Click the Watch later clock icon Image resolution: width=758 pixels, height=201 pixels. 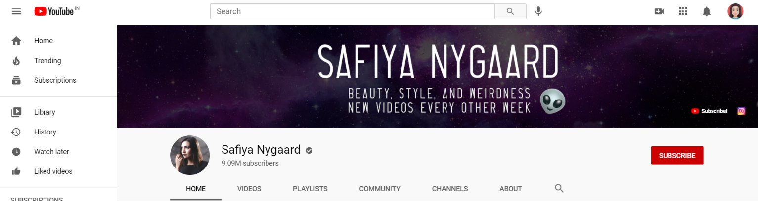(x=16, y=152)
